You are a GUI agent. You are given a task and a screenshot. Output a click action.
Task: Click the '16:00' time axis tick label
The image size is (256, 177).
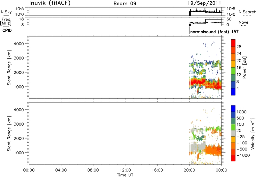157,170
